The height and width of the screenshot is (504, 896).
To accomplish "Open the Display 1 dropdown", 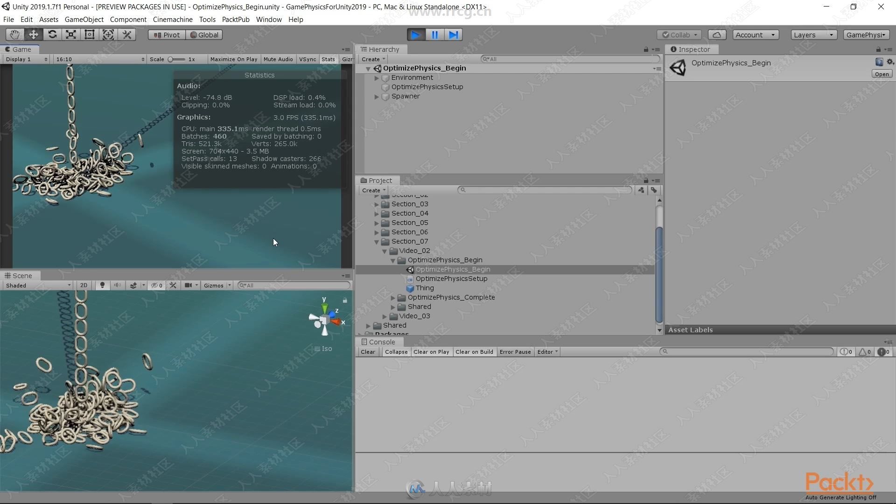I will 26,59.
